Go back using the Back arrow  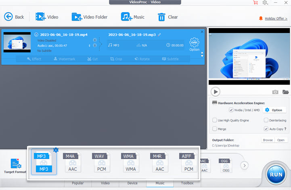tap(14, 17)
